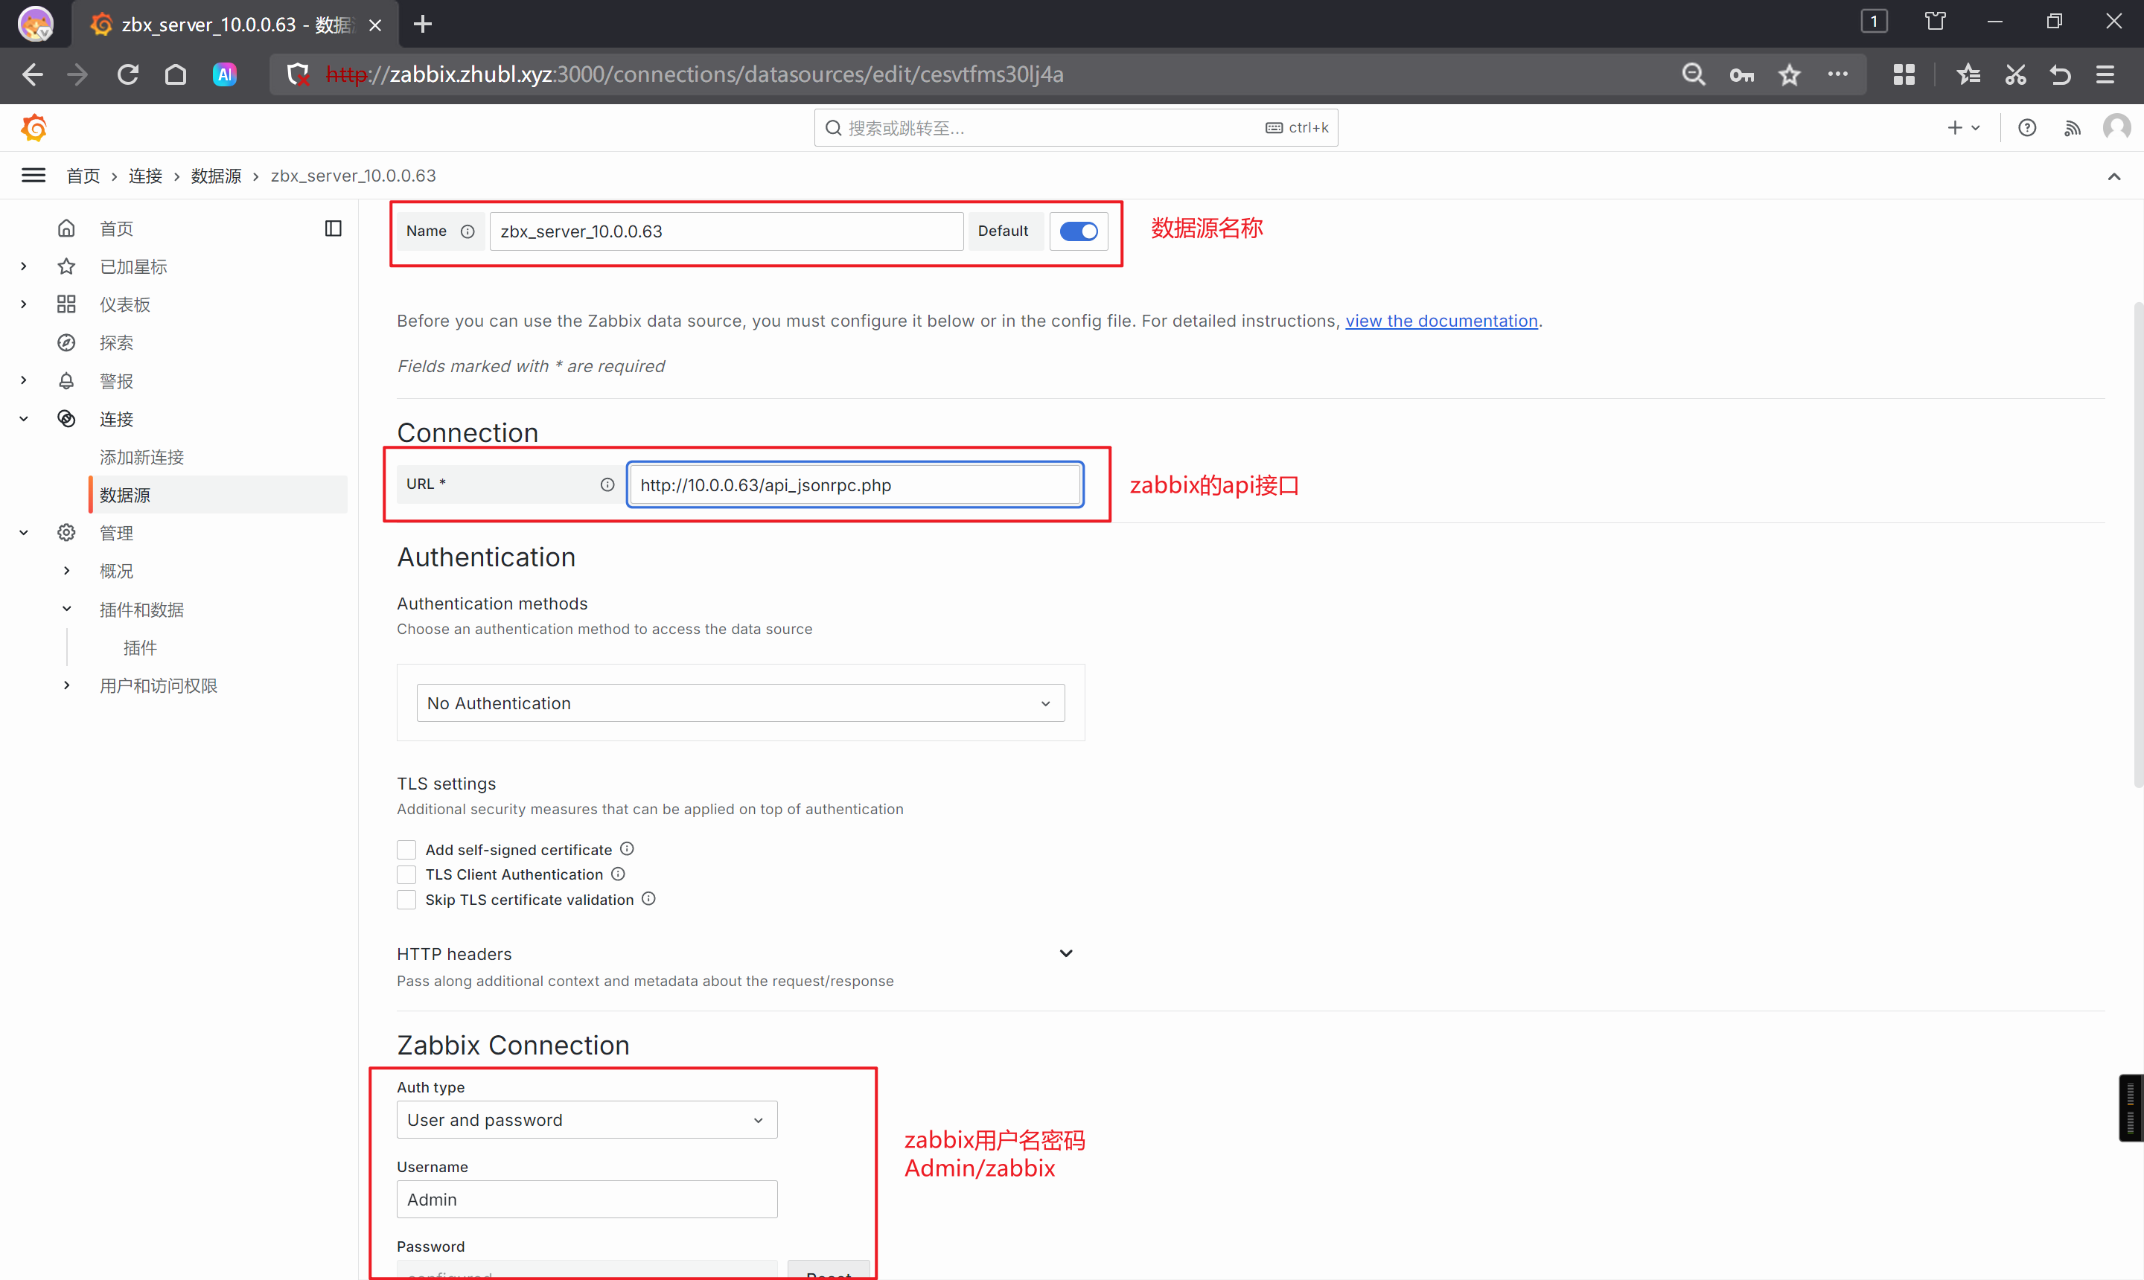The width and height of the screenshot is (2144, 1280).
Task: Open 添加新连接 in sidebar
Action: pyautogui.click(x=141, y=456)
